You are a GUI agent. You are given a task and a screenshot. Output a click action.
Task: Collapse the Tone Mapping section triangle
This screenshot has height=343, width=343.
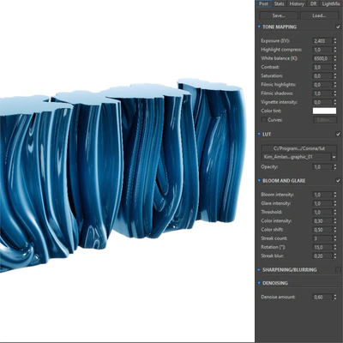tap(259, 27)
